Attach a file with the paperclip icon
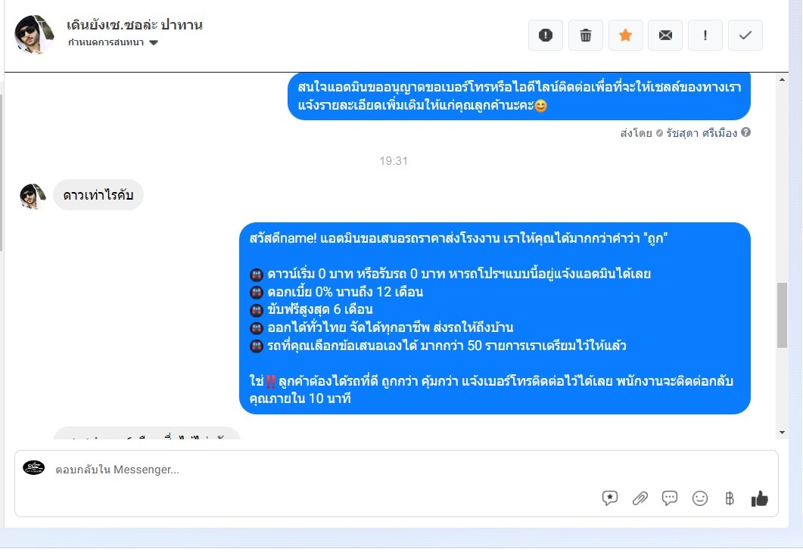This screenshot has height=552, width=803. click(640, 498)
